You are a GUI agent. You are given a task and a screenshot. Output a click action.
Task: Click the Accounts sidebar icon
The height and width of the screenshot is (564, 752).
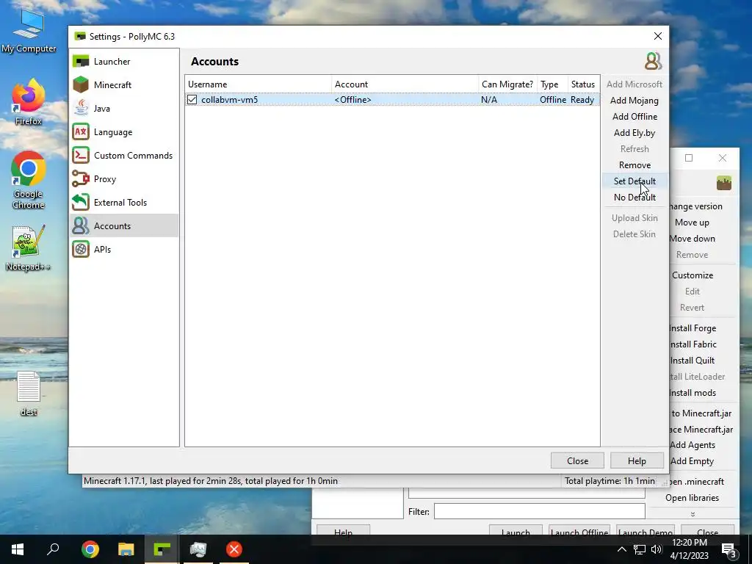pyautogui.click(x=81, y=226)
